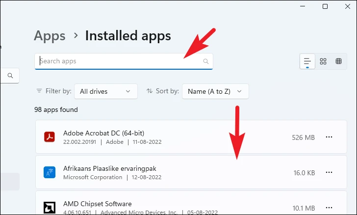The image size is (357, 215).
Task: Click the Search apps input field
Action: click(x=124, y=61)
